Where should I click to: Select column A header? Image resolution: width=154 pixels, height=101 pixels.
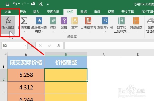point(26,54)
